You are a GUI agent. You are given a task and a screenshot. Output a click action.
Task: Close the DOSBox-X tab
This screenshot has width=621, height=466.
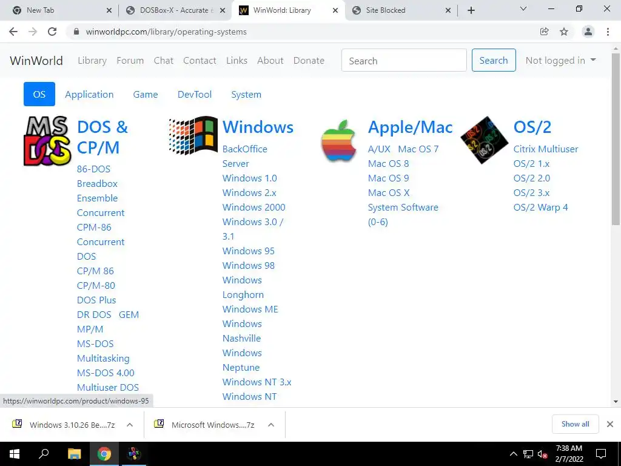point(223,10)
